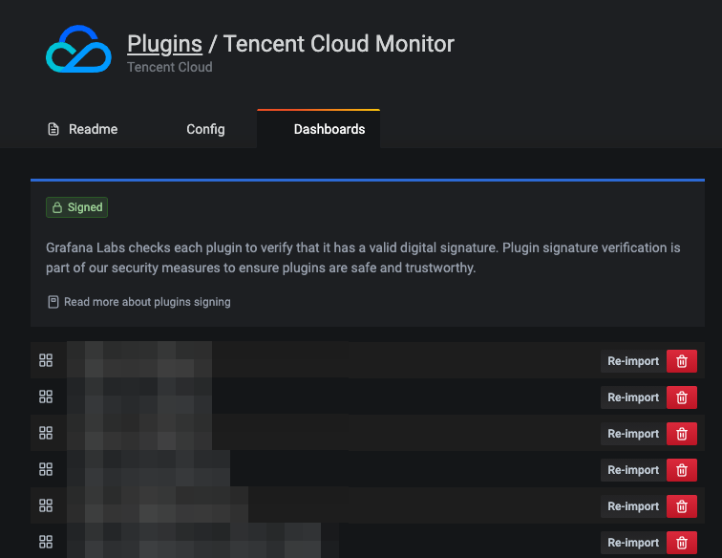Screen dimensions: 722x558
Task: Open the Plugins breadcrumb link
Action: pos(164,43)
